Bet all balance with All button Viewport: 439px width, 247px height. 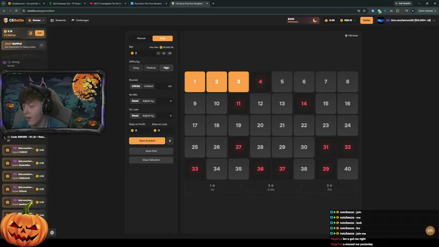(170, 53)
